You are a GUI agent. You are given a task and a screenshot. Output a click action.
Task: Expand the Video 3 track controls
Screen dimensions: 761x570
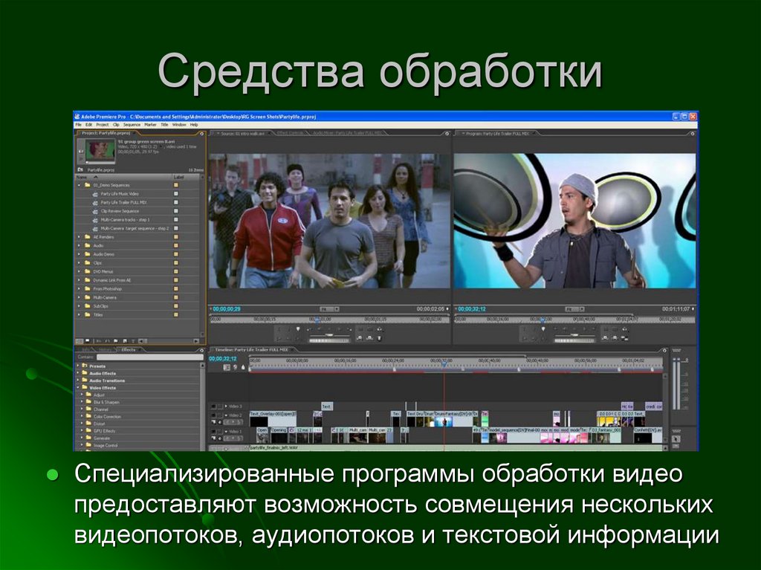pyautogui.click(x=226, y=407)
